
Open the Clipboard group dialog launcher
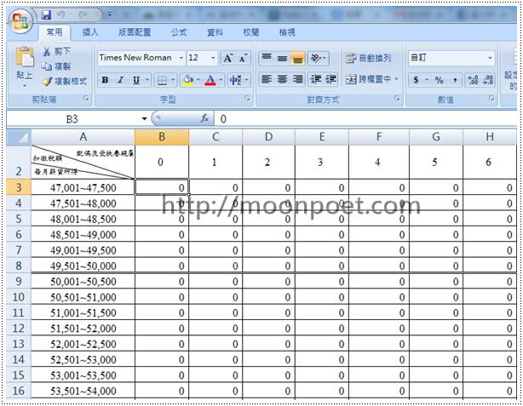(x=86, y=99)
